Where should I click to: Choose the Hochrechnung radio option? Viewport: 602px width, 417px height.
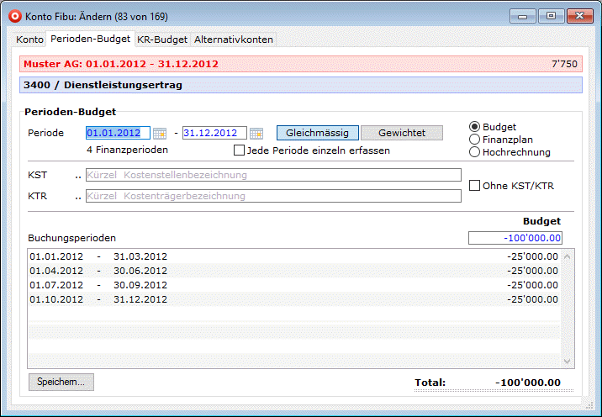[475, 152]
